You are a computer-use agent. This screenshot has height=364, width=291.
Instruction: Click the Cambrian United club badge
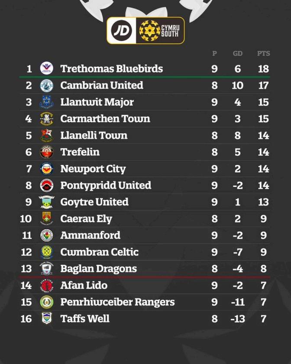[47, 85]
